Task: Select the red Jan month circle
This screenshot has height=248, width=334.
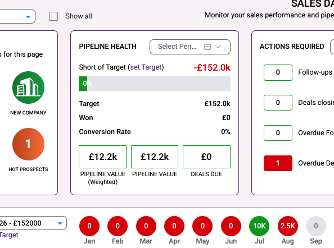Action: point(89,226)
